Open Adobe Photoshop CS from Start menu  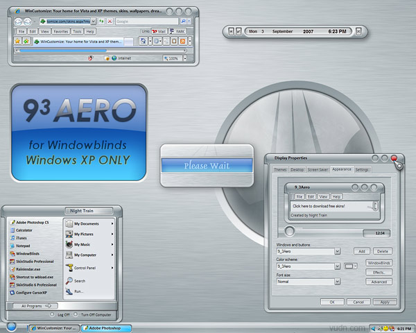pyautogui.click(x=29, y=223)
